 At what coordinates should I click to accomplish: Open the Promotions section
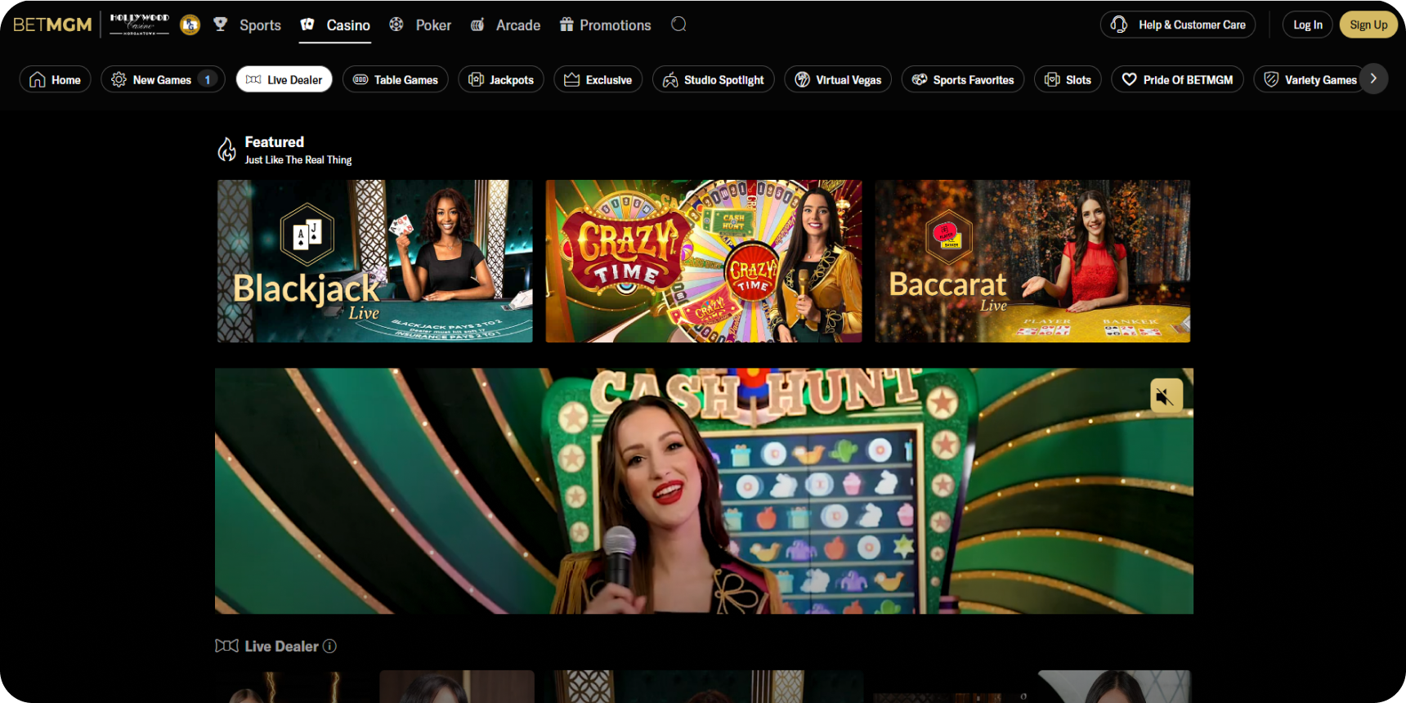[605, 25]
